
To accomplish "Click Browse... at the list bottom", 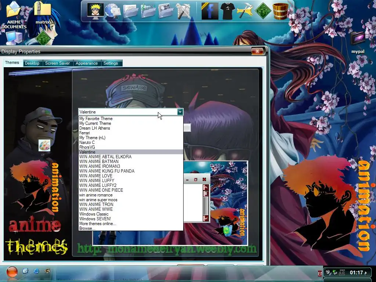I will coord(131,228).
